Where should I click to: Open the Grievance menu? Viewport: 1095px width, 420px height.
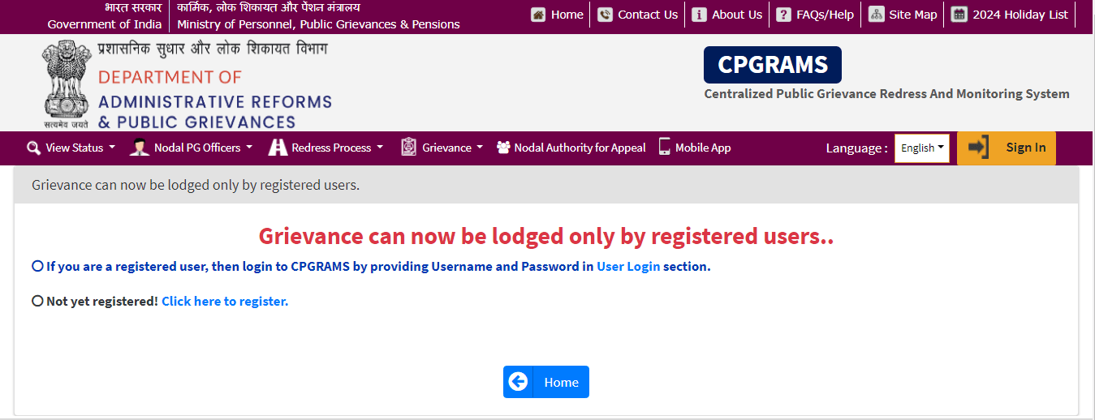click(442, 148)
